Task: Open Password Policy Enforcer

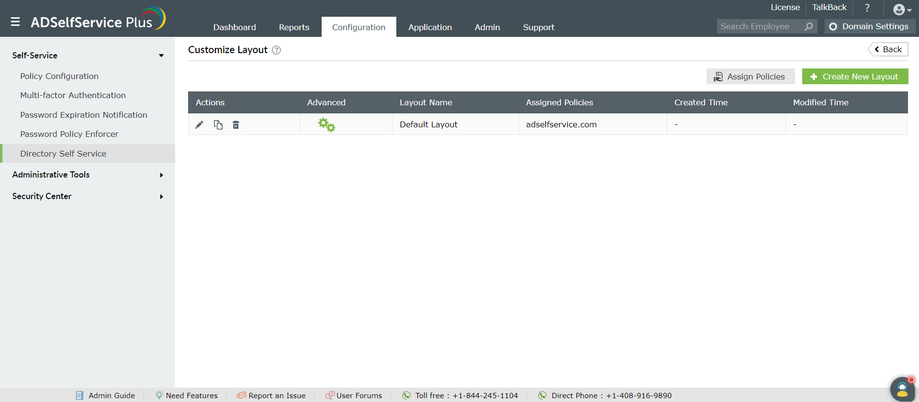Action: point(69,134)
